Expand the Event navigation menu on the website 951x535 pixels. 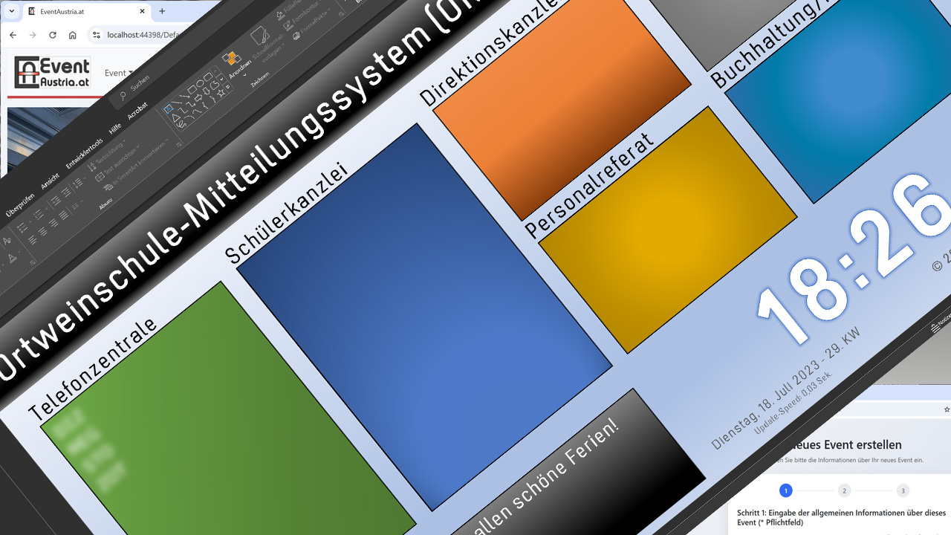click(119, 73)
